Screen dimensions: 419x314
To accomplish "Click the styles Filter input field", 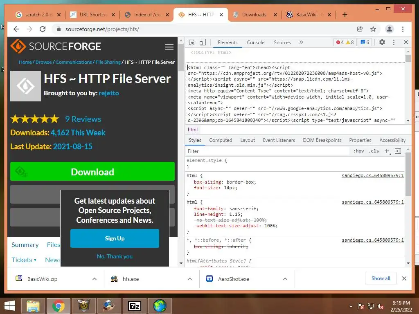I will (267, 151).
